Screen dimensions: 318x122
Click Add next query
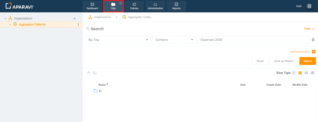(300, 52)
